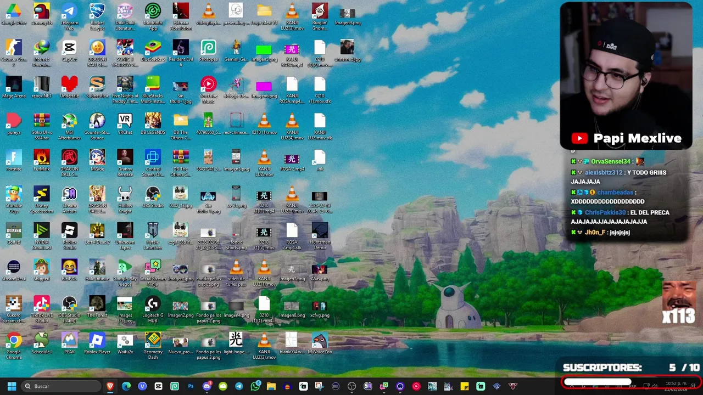Launch BlueStacks 5 from the desktop
Viewport: 703px width, 395px height.
point(153,51)
